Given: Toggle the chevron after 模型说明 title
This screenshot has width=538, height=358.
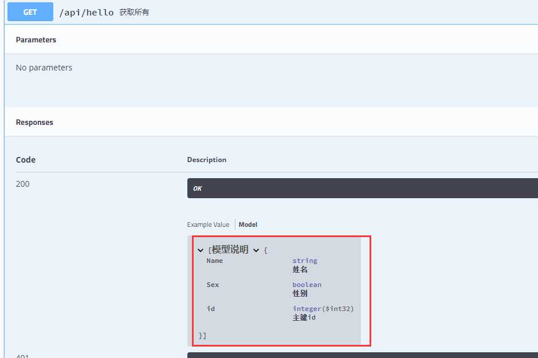Looking at the screenshot, I should click(x=256, y=250).
